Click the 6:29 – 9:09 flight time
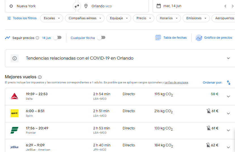This screenshot has width=235, height=152. tap(35, 145)
